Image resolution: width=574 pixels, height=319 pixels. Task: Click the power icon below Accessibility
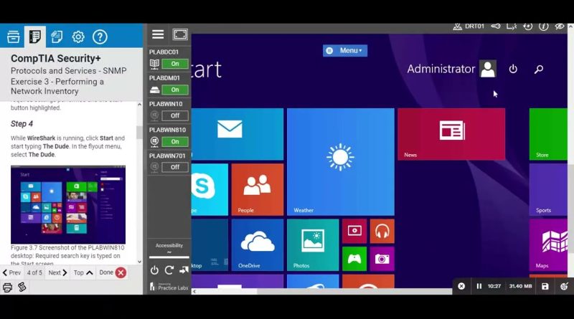click(154, 270)
